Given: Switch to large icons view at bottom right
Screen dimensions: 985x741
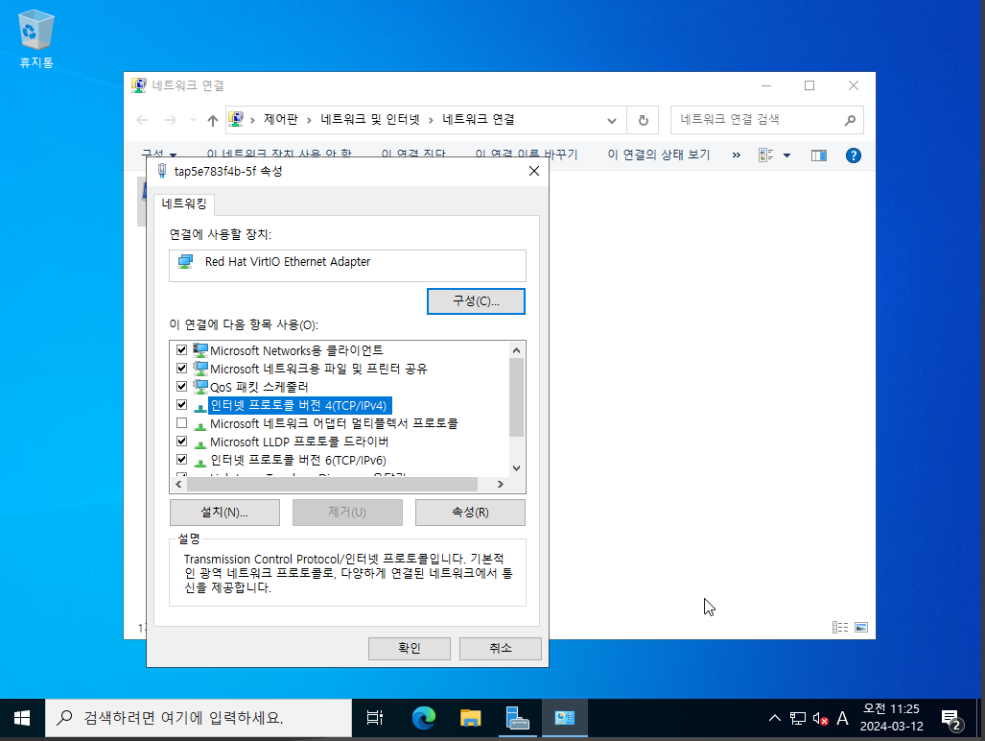Looking at the screenshot, I should [x=861, y=627].
